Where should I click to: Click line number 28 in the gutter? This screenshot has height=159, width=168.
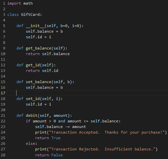[x=3, y=155]
